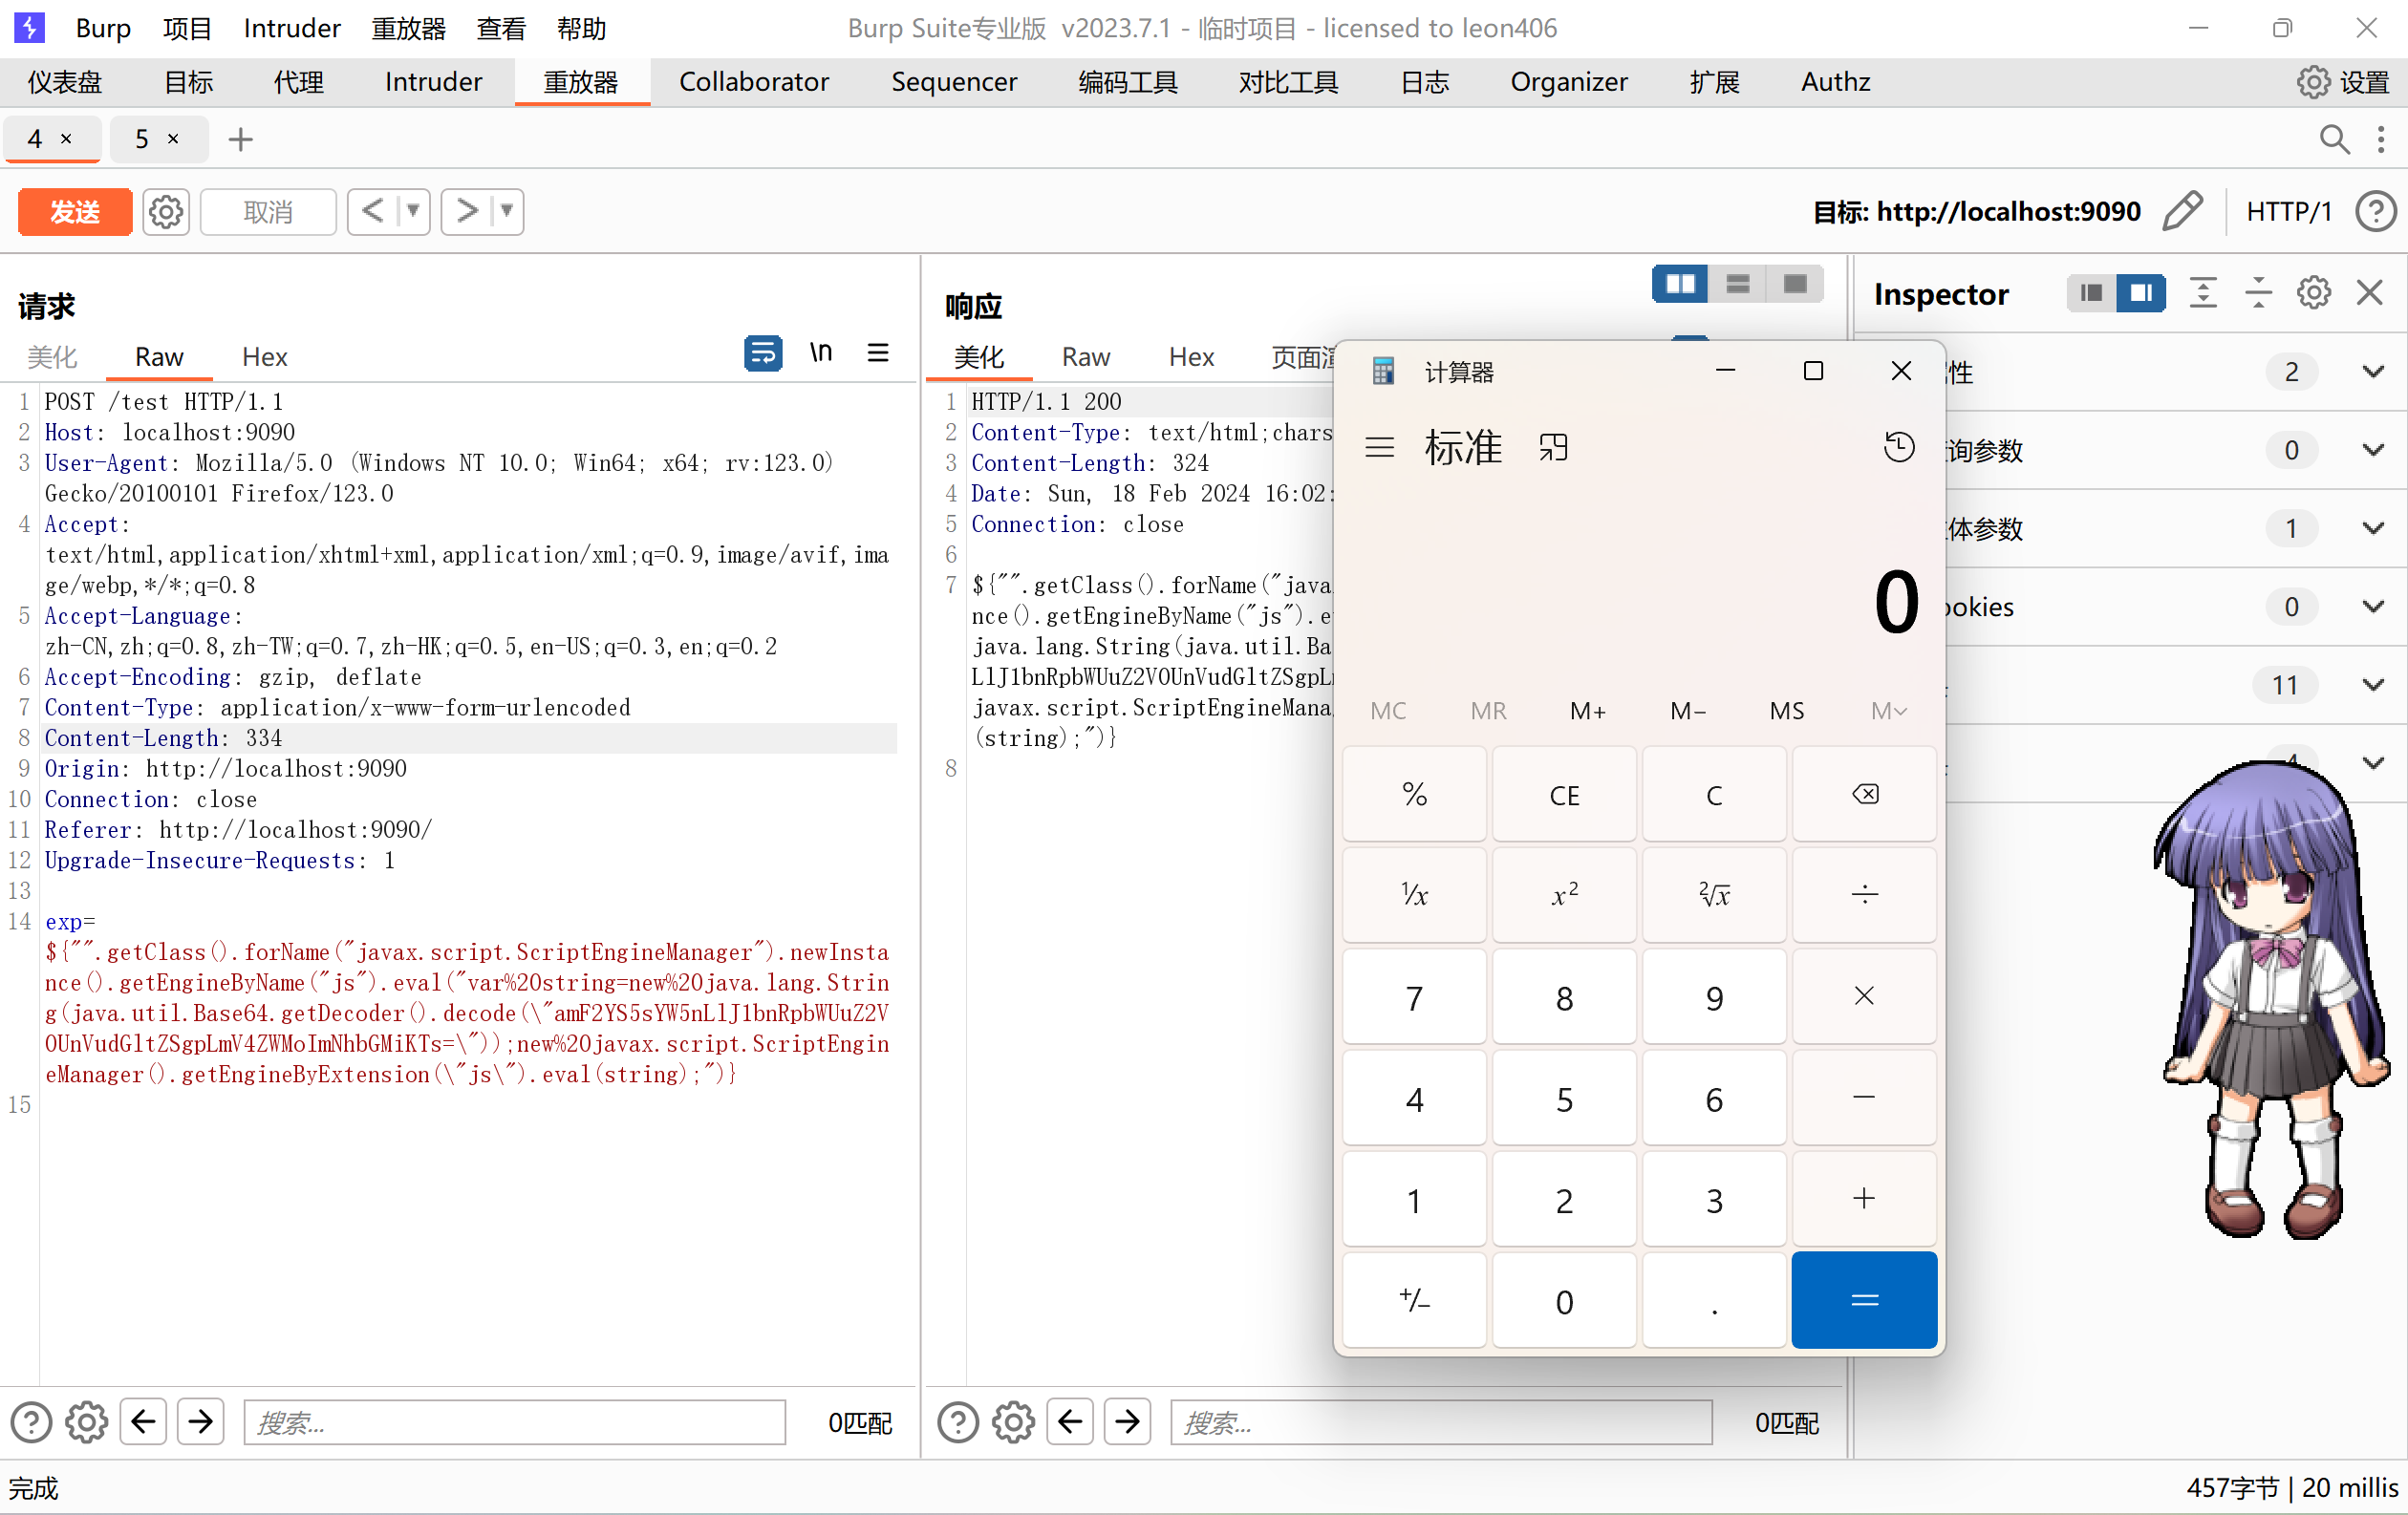Open response pane search settings gear
Screen dimensions: 2408x1515
click(x=1014, y=1422)
